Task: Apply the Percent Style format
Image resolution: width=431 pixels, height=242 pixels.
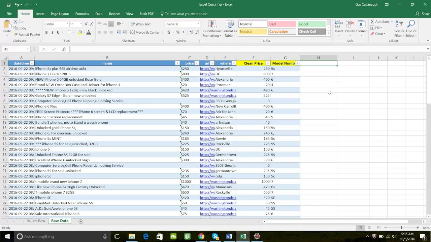Action: pos(177,32)
